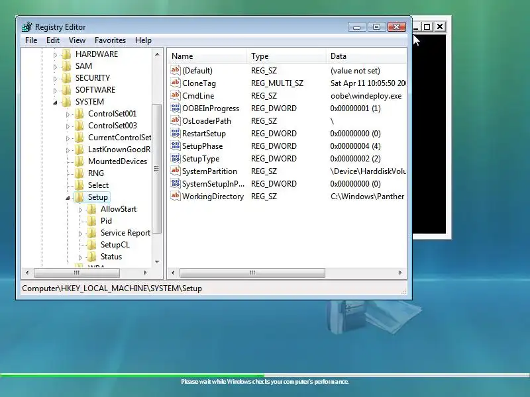Viewport: 530px width, 397px height.
Task: Click the string icon beside CmdLine
Action: point(175,95)
